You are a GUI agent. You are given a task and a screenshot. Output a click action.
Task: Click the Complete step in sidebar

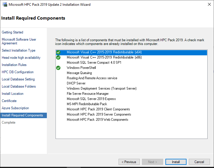pyautogui.click(x=8, y=122)
